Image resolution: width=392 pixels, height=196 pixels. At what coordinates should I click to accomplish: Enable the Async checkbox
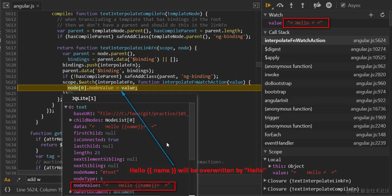click(x=343, y=5)
